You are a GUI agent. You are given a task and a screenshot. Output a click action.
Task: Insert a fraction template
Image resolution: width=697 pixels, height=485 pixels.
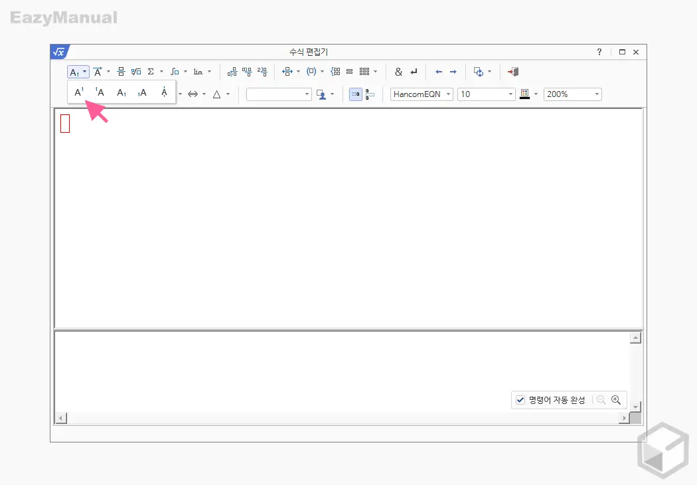(x=121, y=72)
